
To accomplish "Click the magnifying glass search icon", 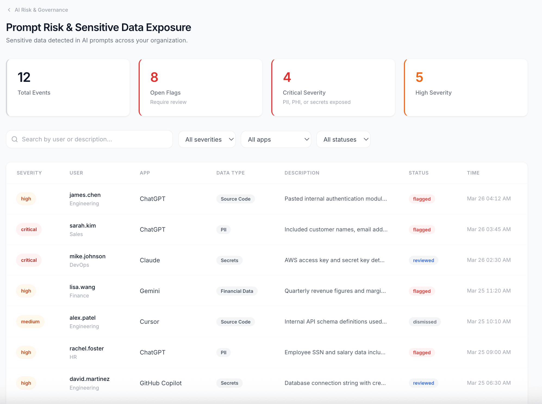I will tap(15, 139).
